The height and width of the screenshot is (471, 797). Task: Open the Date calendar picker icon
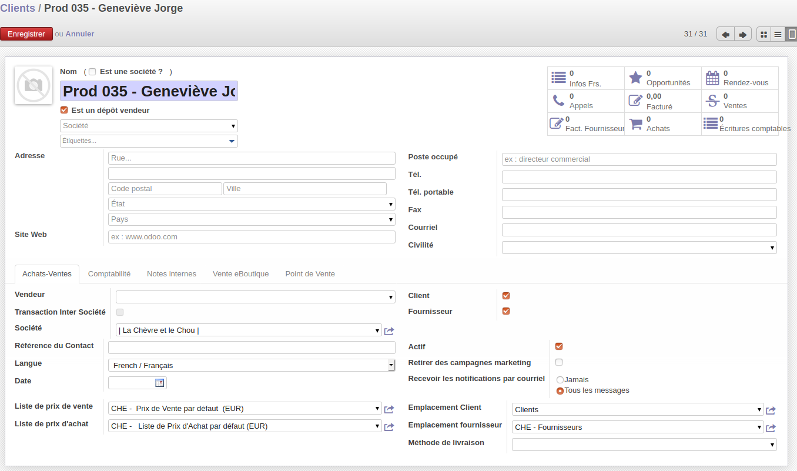point(159,383)
